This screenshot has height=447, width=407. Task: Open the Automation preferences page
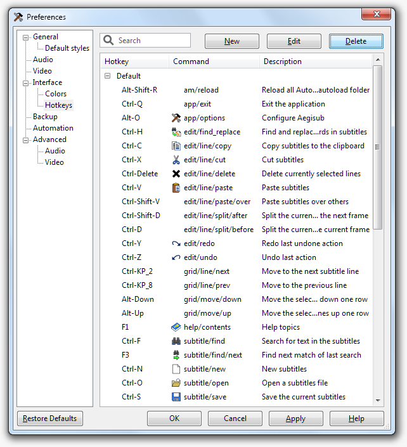(x=53, y=127)
